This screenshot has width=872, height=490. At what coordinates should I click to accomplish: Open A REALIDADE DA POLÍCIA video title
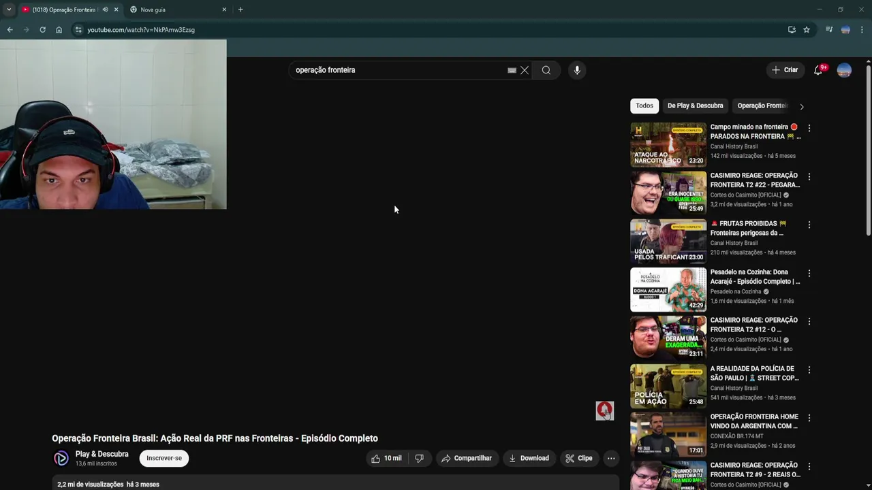coord(754,374)
